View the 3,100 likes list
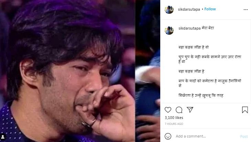The image size is (251, 142). (174, 118)
